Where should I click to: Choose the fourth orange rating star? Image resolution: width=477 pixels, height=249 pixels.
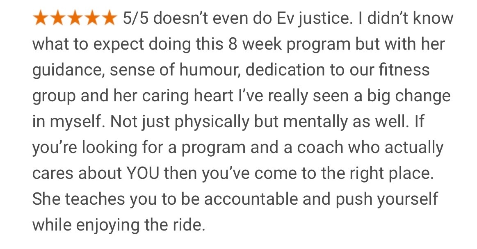91,18
